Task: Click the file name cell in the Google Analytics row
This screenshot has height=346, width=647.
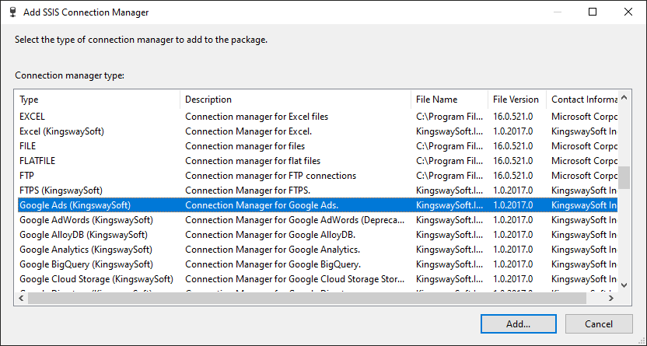Action: tap(449, 250)
